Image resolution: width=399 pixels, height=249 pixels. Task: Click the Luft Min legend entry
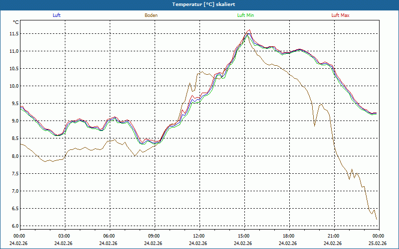245,15
